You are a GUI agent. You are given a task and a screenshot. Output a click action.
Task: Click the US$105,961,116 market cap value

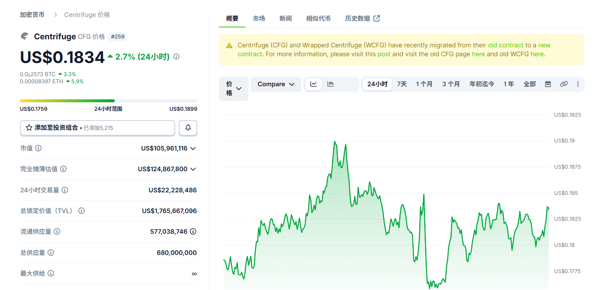[x=164, y=148]
